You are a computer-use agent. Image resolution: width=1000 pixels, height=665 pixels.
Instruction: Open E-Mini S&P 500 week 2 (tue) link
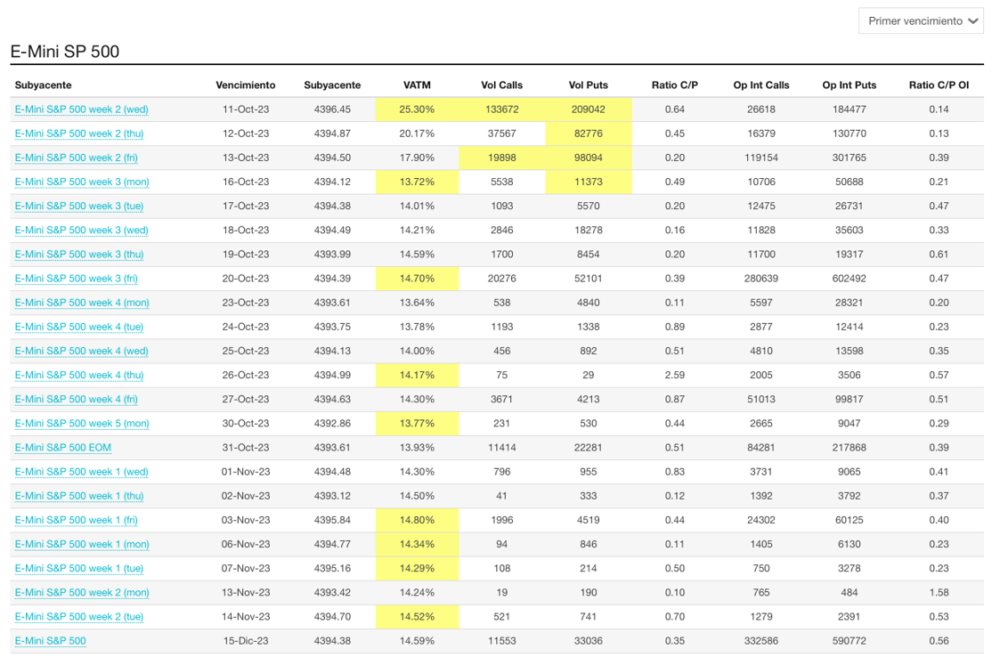[79, 617]
